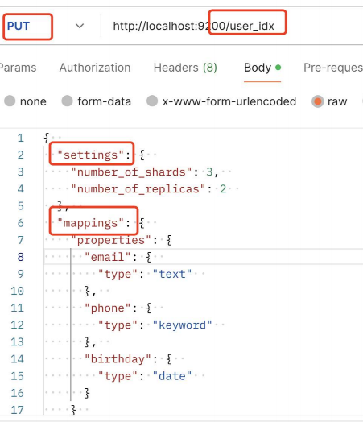Click the "email" key on line 8

108,257
